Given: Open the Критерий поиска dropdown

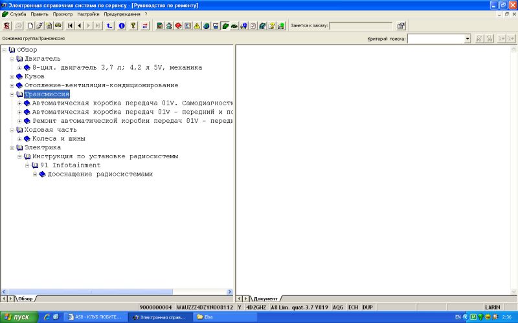Looking at the screenshot, I should point(467,39).
